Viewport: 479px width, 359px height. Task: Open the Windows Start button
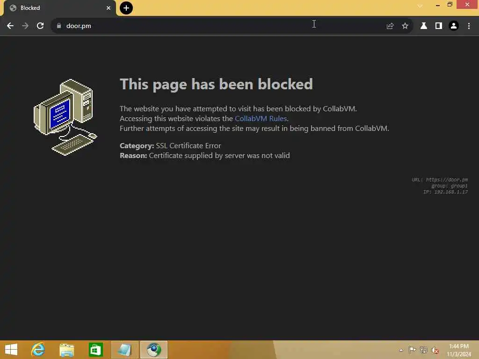pos(11,350)
